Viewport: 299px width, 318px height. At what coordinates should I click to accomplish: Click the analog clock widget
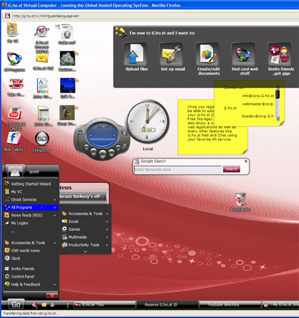pyautogui.click(x=147, y=121)
